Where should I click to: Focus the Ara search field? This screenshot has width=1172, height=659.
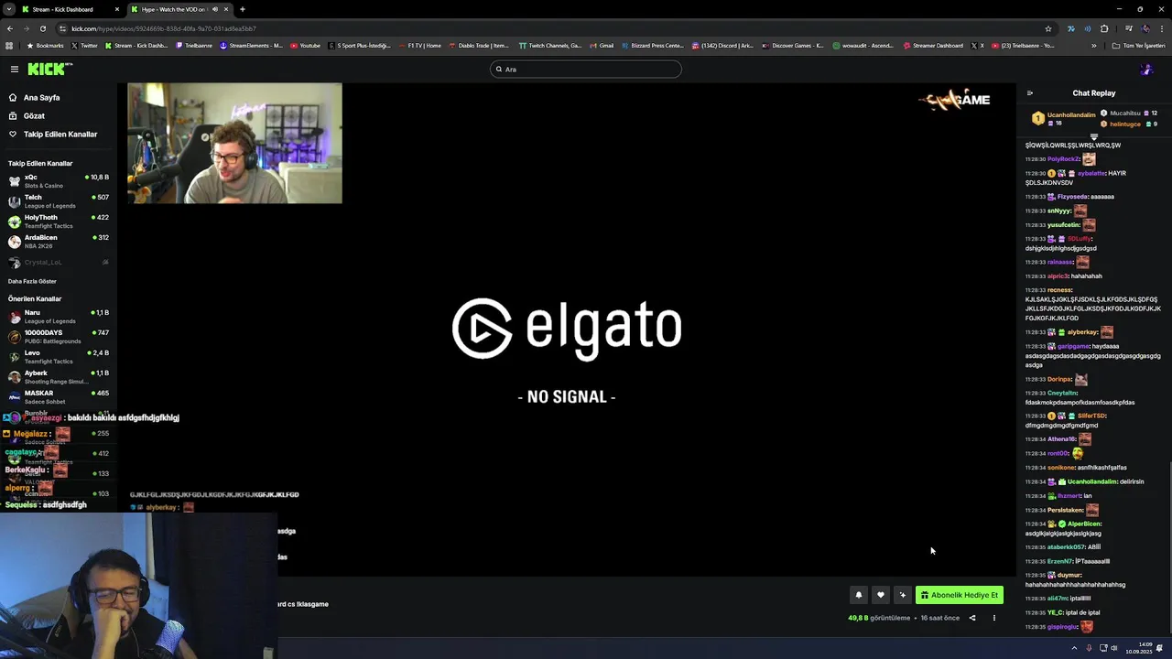586,69
